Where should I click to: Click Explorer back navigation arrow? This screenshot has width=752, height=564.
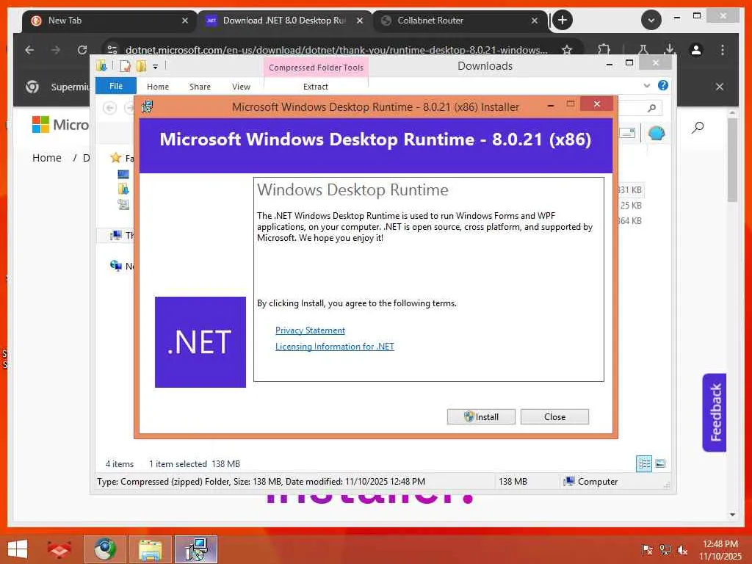coord(110,108)
